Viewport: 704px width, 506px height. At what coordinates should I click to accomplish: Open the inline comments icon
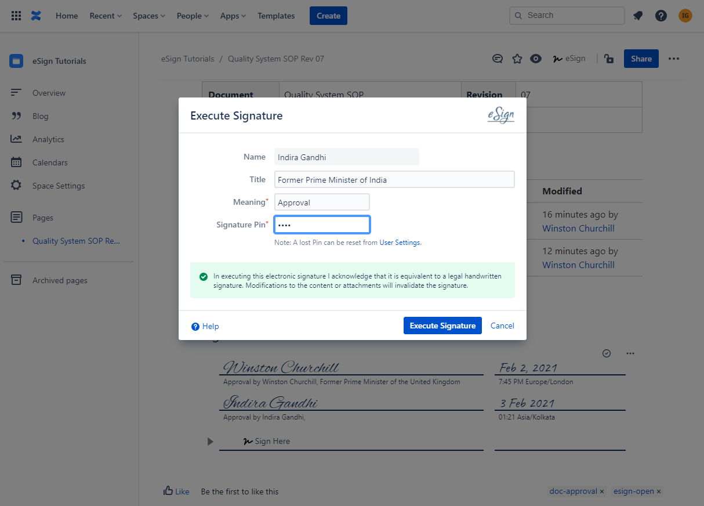[x=497, y=59]
